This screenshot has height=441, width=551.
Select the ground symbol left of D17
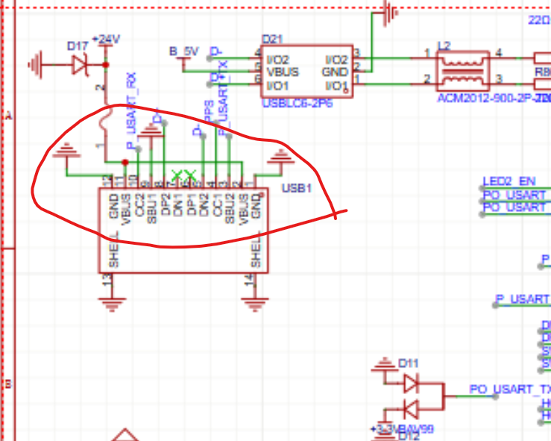coord(38,66)
